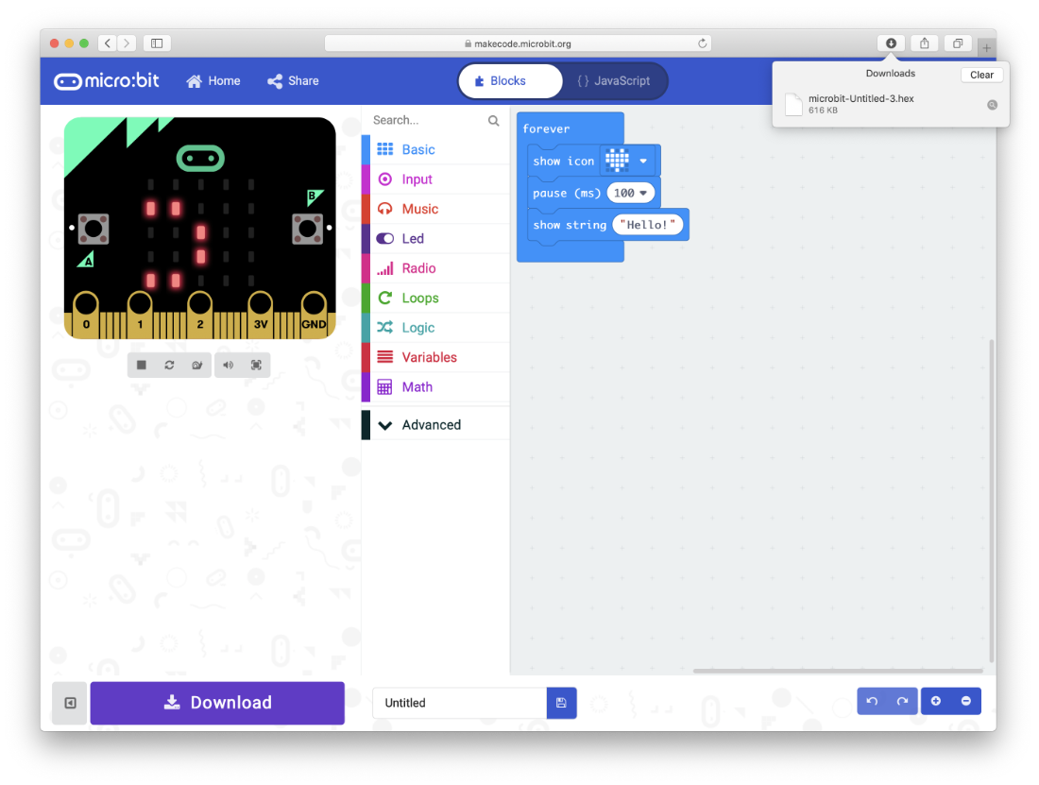The width and height of the screenshot is (1039, 785).
Task: Switch to Blocks editor view
Action: (509, 81)
